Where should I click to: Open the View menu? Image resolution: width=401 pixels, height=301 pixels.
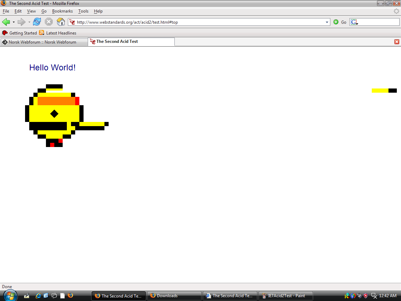[31, 11]
